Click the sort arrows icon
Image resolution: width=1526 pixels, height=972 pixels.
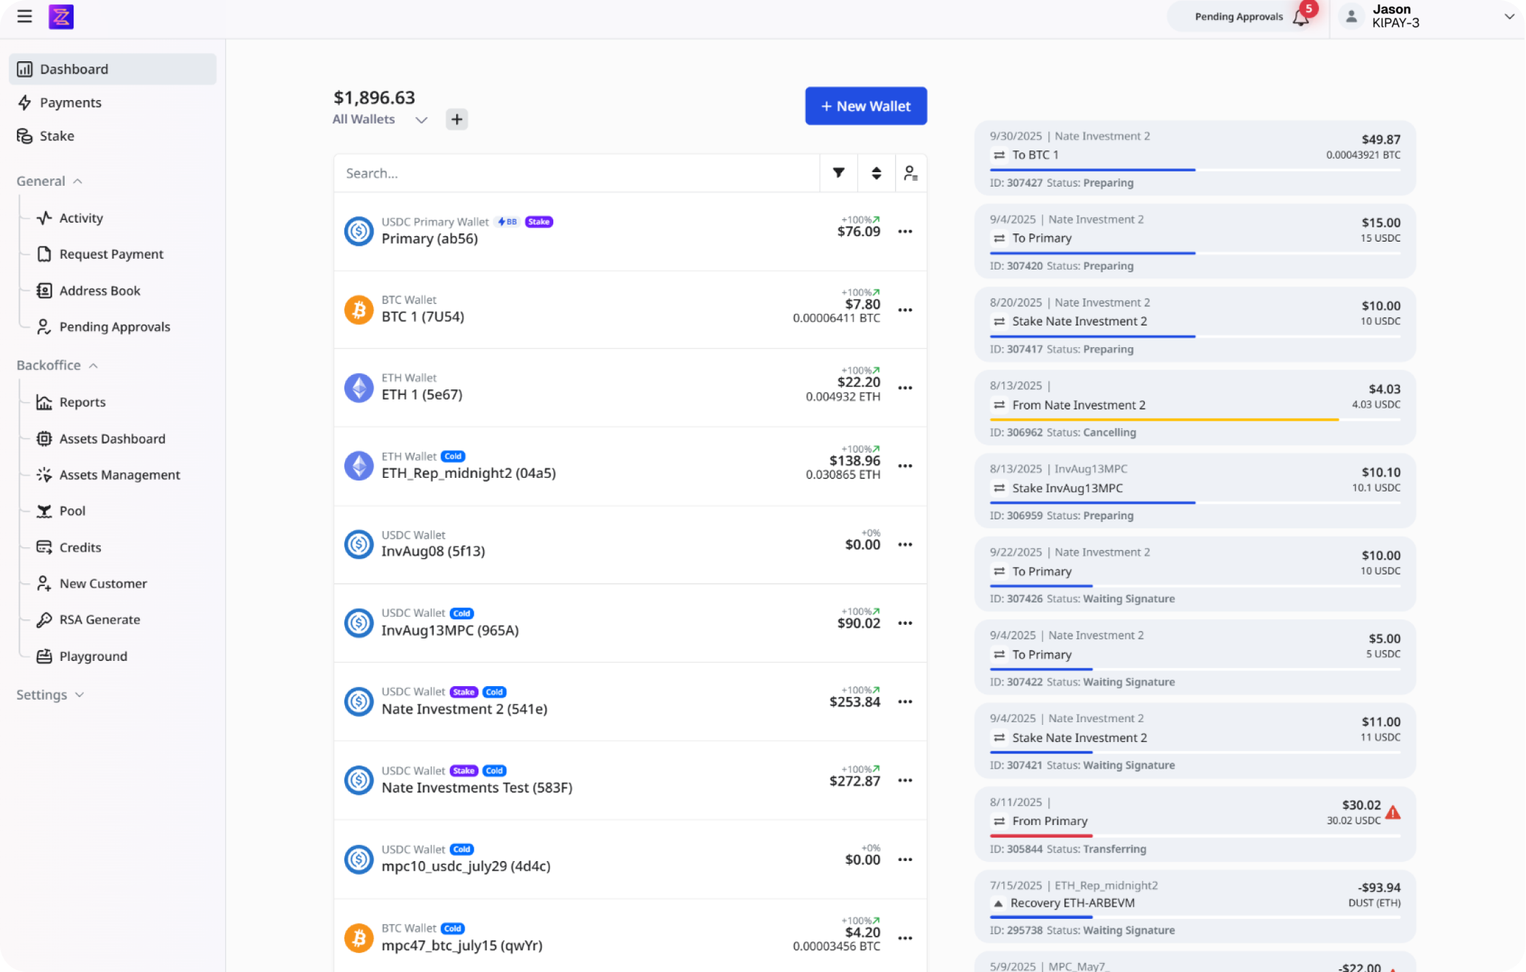point(876,173)
